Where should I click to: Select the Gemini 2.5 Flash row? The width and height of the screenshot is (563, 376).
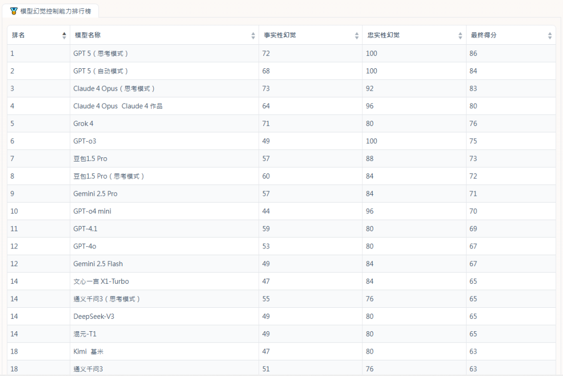98,264
